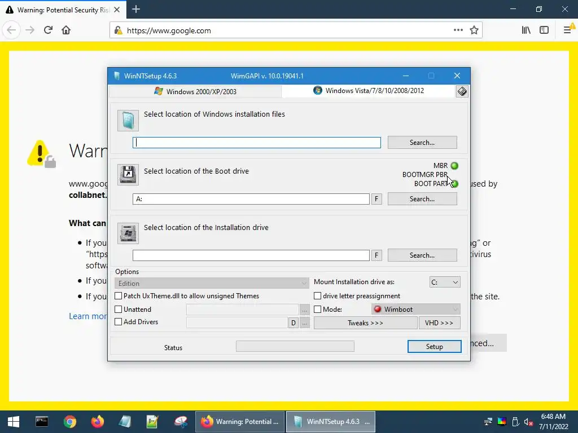This screenshot has height=433, width=578.
Task: Click the network tray icon
Action: pos(488,422)
